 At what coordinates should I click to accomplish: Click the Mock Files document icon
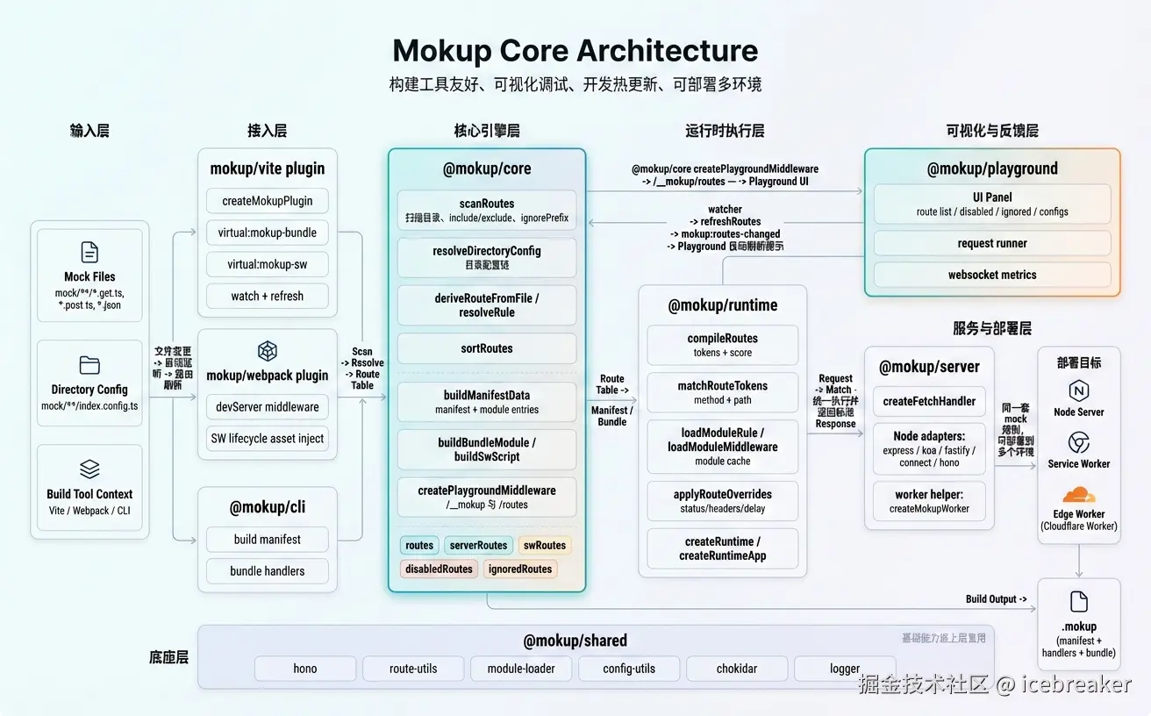[89, 253]
